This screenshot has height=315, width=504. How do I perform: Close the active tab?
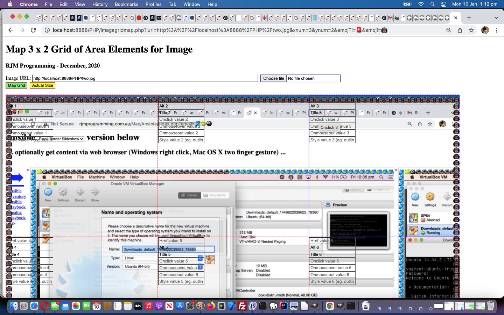(x=455, y=18)
